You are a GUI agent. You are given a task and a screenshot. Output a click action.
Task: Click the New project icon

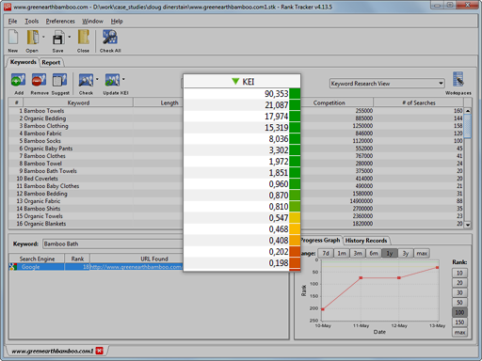pos(13,38)
